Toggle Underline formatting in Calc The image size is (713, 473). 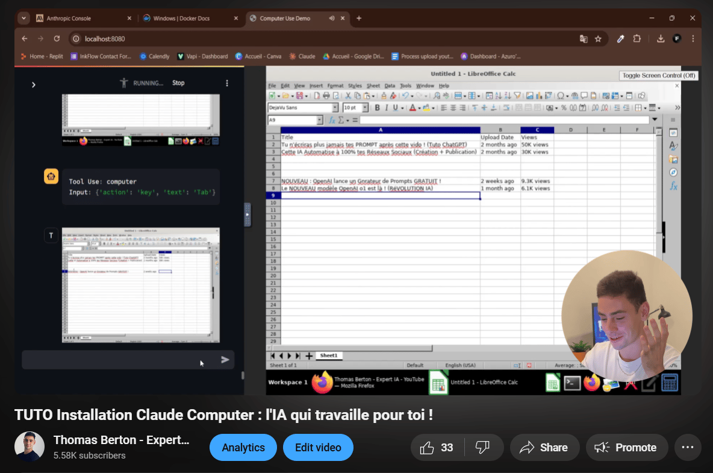coord(395,108)
